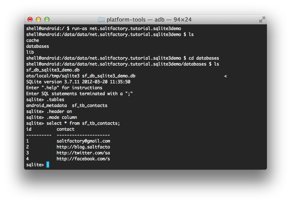Click the fullscreen arrows icon in title bar
The height and width of the screenshot is (203, 291).
pos(262,19)
